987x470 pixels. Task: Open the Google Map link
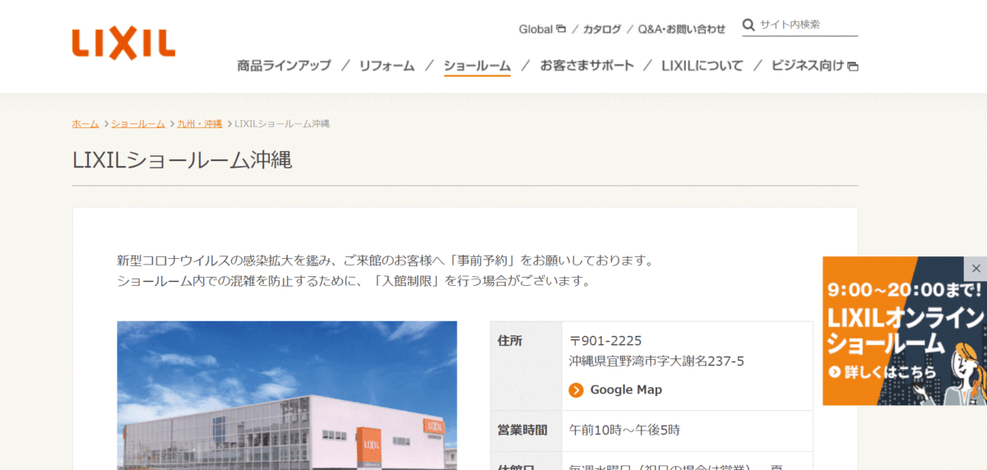tap(626, 390)
